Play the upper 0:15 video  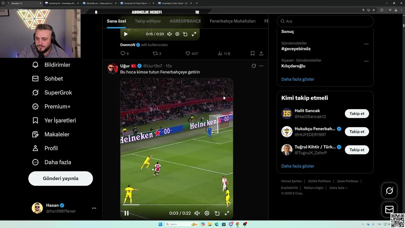click(126, 34)
